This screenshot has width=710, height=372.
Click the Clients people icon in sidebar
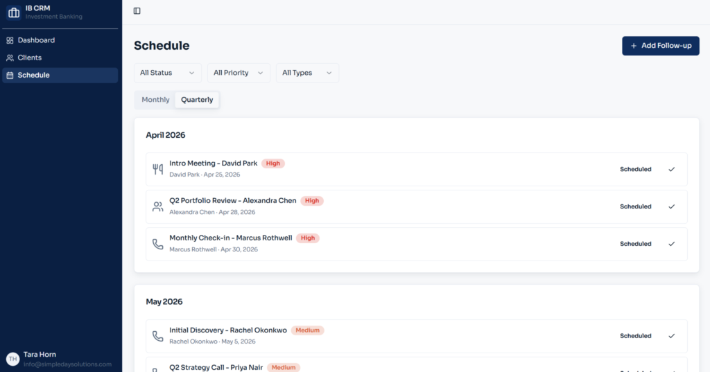pos(10,58)
